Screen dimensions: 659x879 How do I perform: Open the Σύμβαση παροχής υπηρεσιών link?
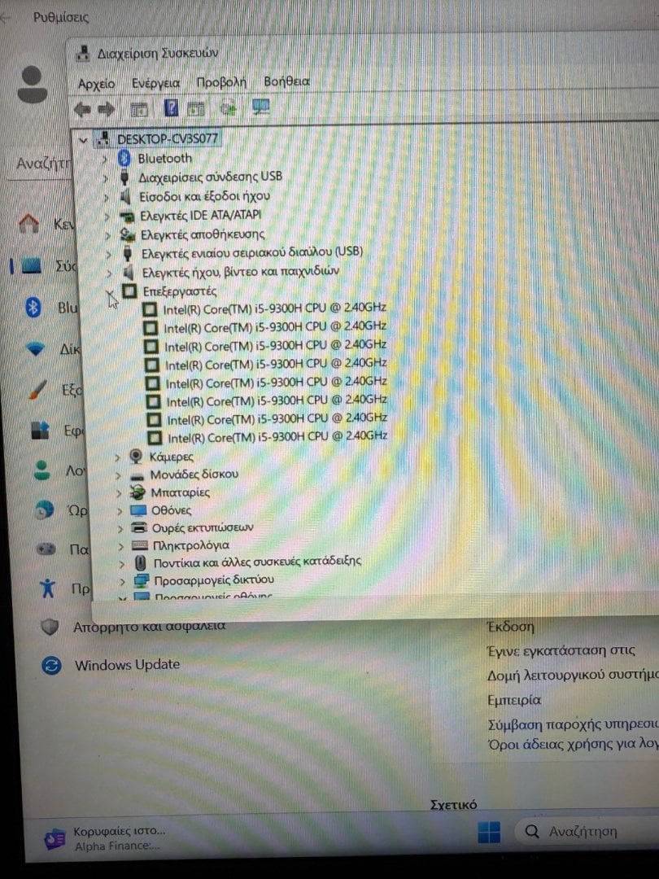572,725
